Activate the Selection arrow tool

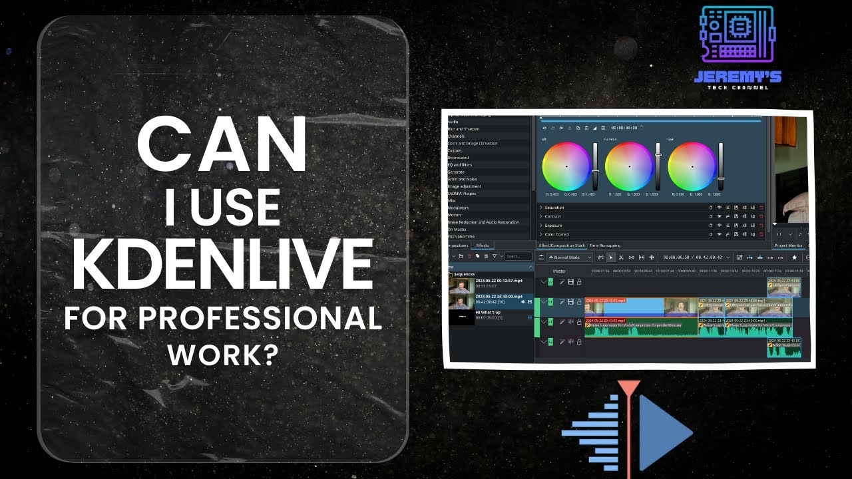point(610,257)
